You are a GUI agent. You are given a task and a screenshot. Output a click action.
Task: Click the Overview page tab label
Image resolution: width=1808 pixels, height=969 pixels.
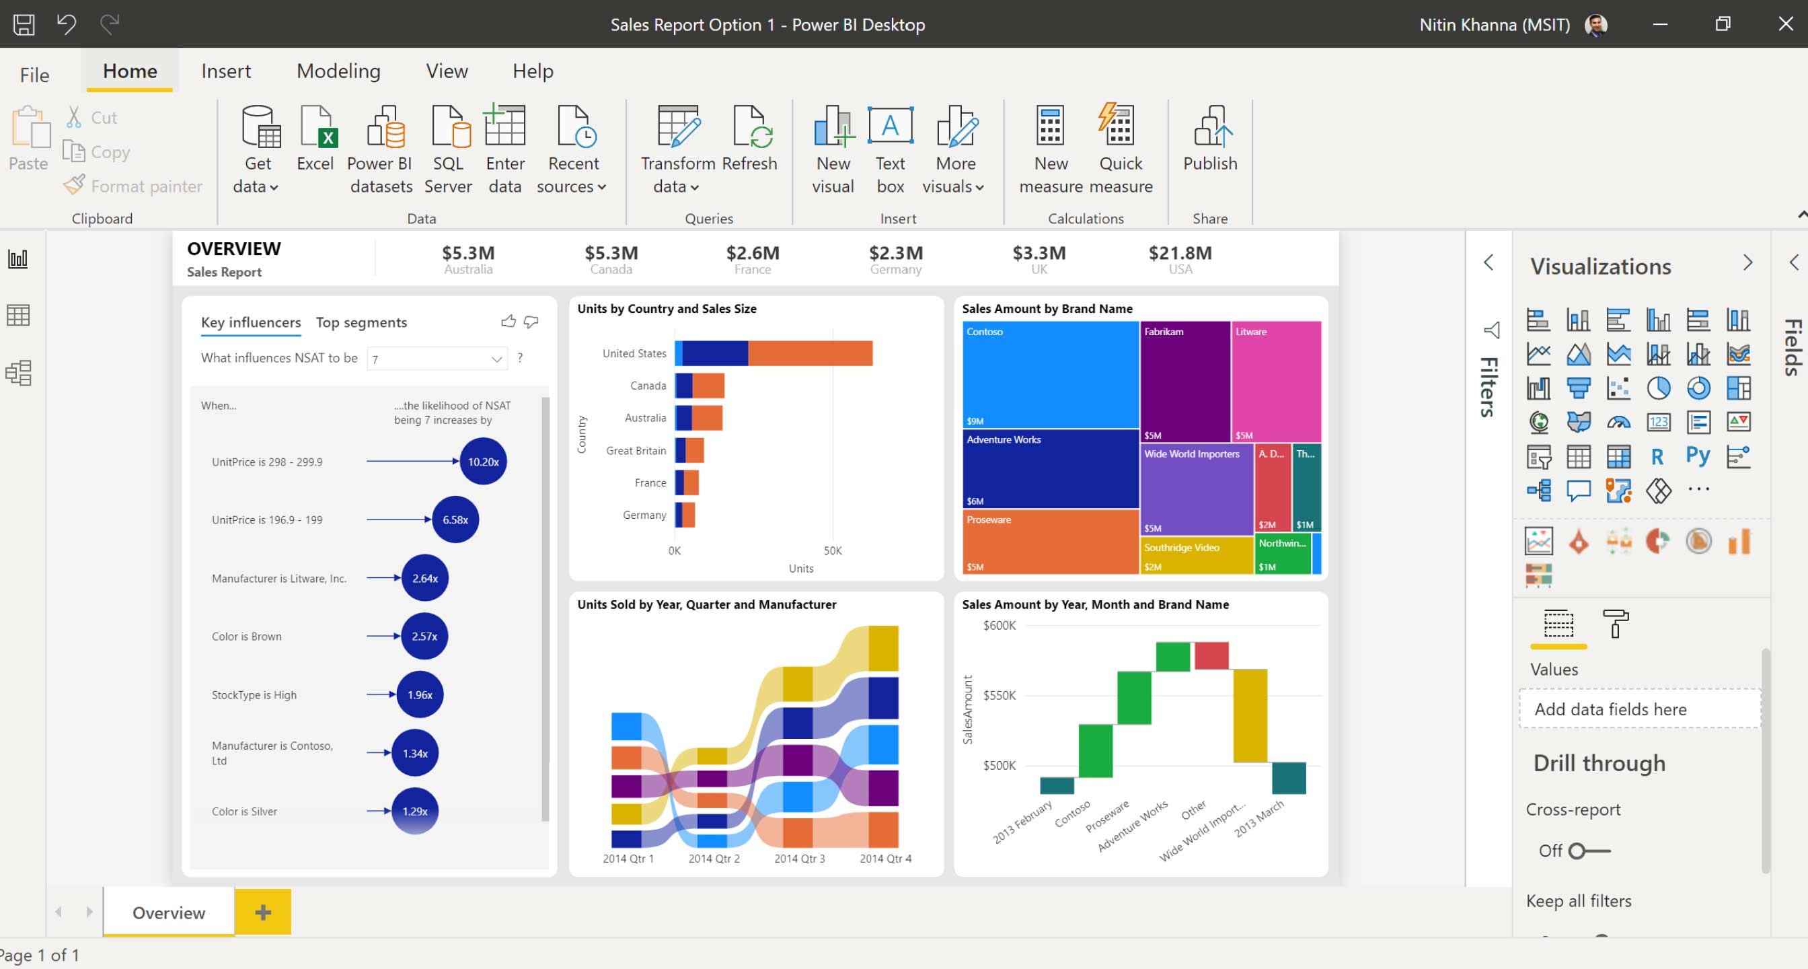167,912
